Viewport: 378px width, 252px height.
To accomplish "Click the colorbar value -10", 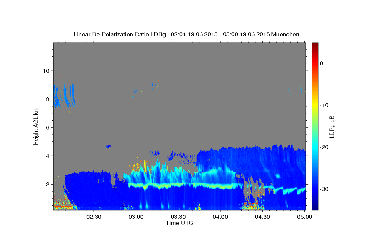I will pos(324,105).
